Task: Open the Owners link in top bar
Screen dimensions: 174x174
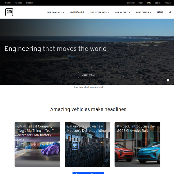Action: tap(8, 3)
